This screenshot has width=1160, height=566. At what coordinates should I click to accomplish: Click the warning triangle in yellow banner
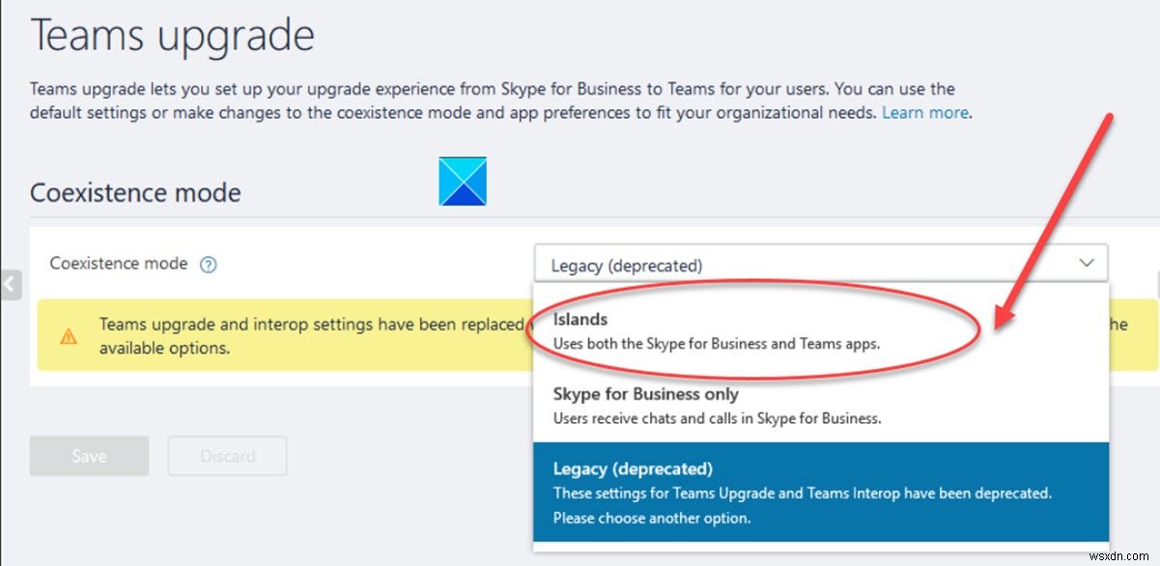click(68, 335)
